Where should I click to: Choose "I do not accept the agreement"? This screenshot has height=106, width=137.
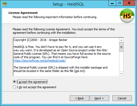point(14,87)
